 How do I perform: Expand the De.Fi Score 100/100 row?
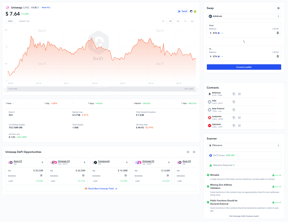pyautogui.click(x=244, y=155)
